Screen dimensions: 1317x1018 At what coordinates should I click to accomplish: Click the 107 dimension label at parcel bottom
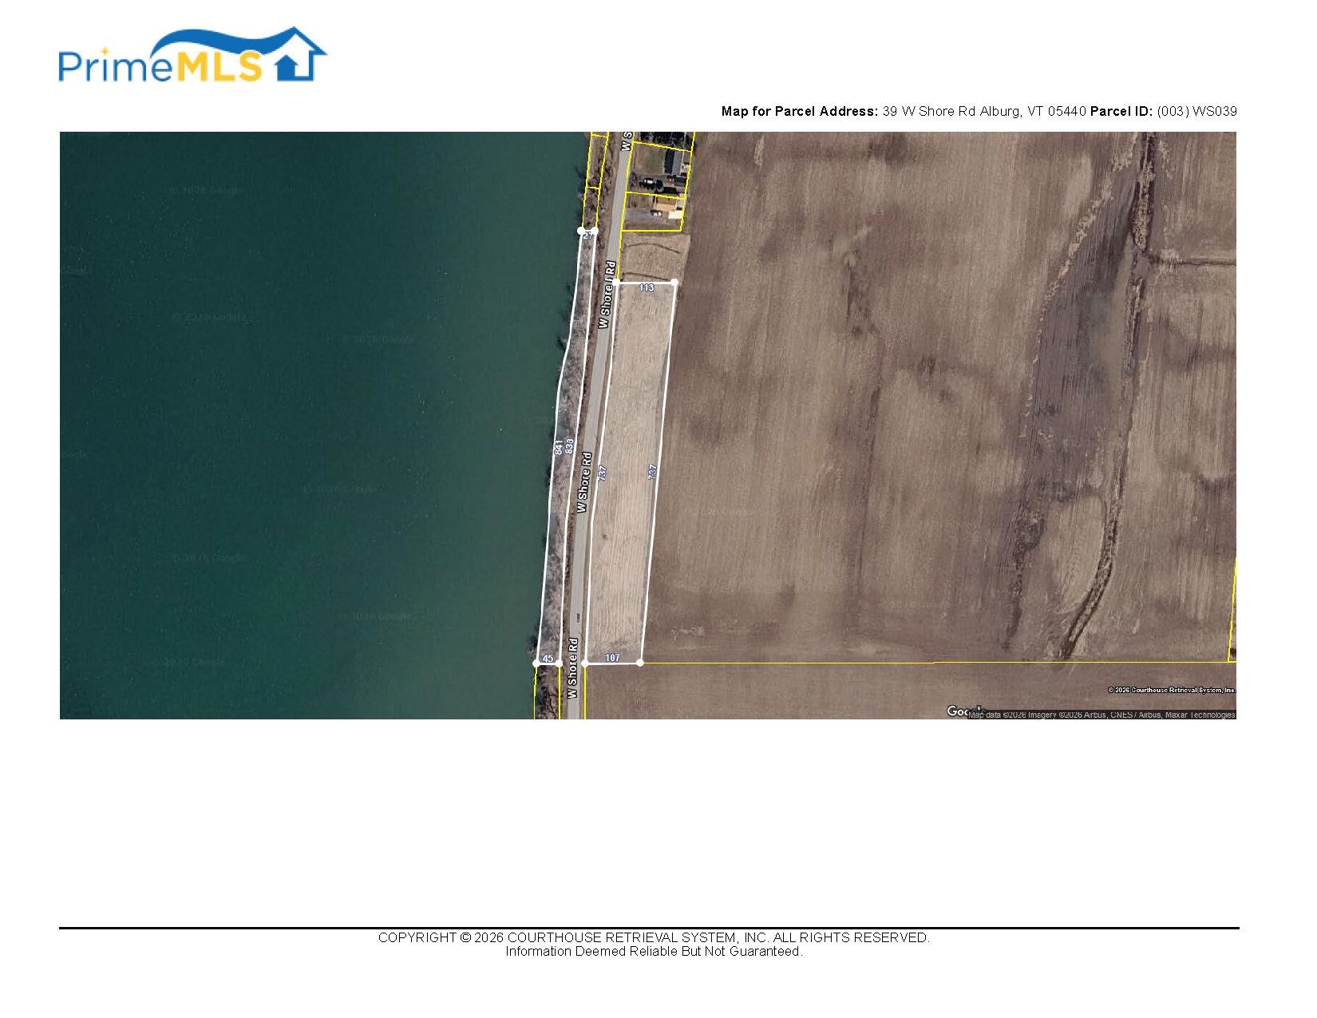click(x=612, y=658)
